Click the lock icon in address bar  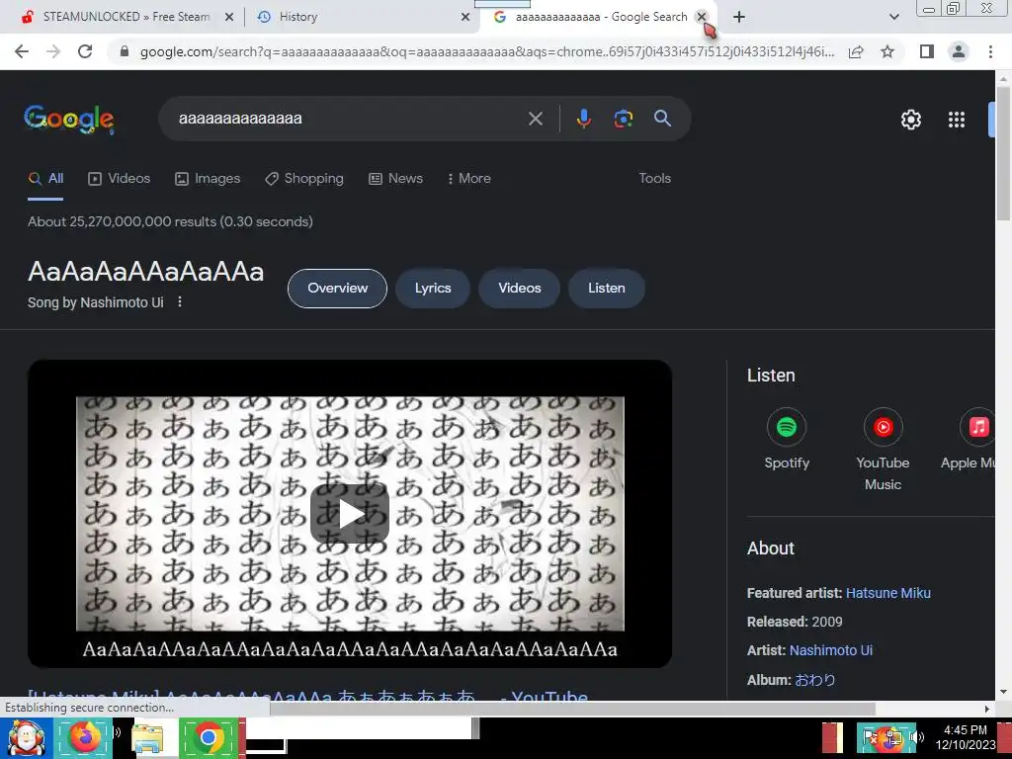[x=125, y=51]
